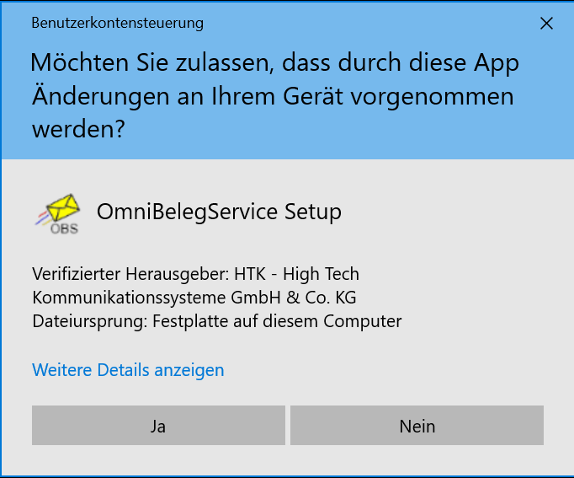Click the Benutzerkontensteuerung title text
Viewport: 574px width, 478px height.
[x=118, y=23]
